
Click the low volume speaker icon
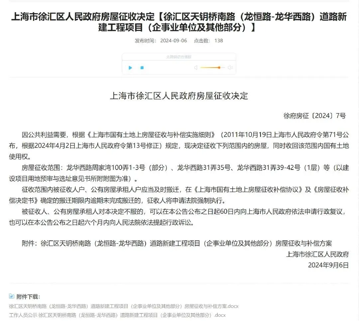pos(196,68)
